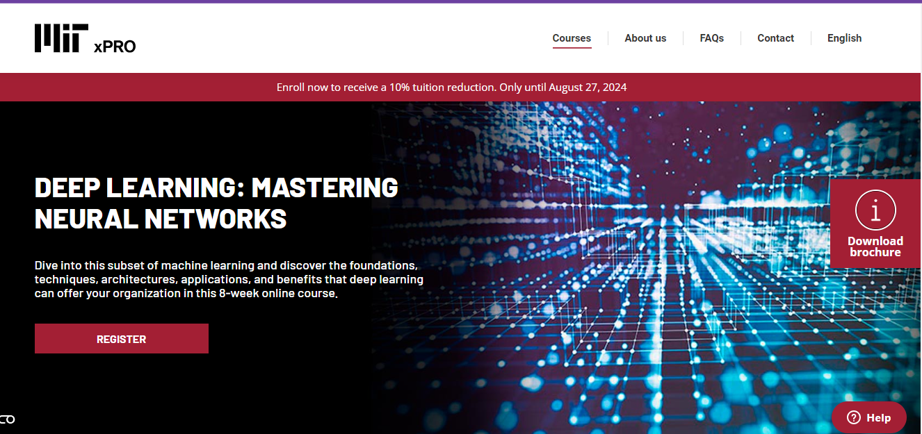Click the 'NEURAL NETWORKS' heading line

pos(161,219)
